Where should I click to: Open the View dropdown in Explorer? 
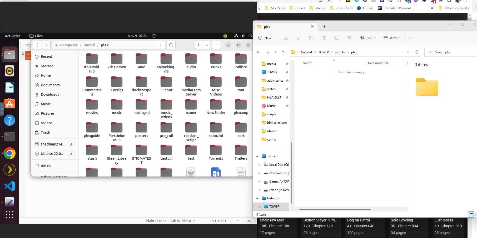click(392, 38)
